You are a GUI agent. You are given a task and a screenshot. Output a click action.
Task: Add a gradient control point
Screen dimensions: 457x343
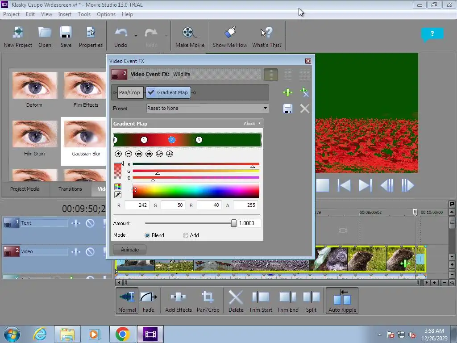click(118, 154)
